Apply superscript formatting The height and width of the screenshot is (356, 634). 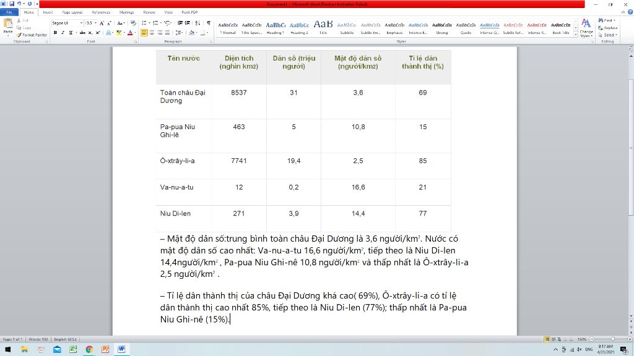[x=98, y=33]
